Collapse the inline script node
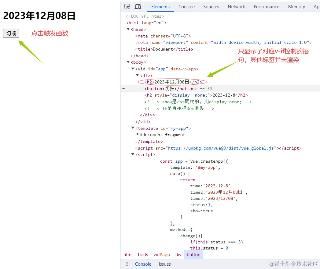The image size is (320, 269). click(133, 154)
